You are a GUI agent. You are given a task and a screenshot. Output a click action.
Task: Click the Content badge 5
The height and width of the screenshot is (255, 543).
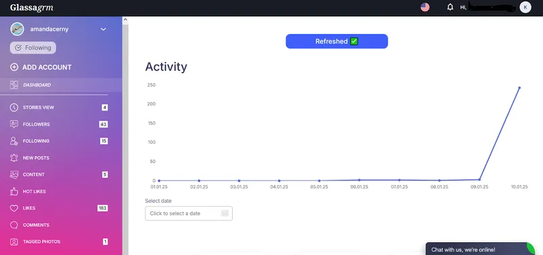(x=105, y=175)
